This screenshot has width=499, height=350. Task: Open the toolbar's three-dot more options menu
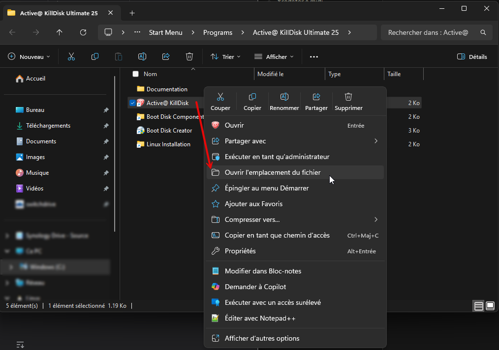pyautogui.click(x=314, y=57)
